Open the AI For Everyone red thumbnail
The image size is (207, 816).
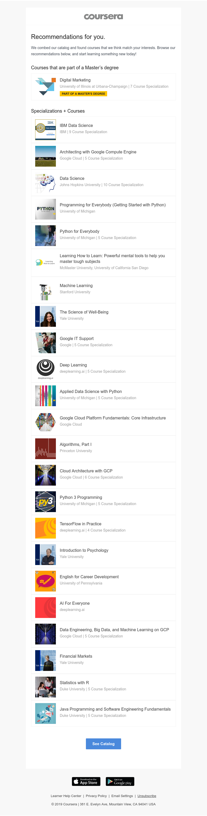46,607
